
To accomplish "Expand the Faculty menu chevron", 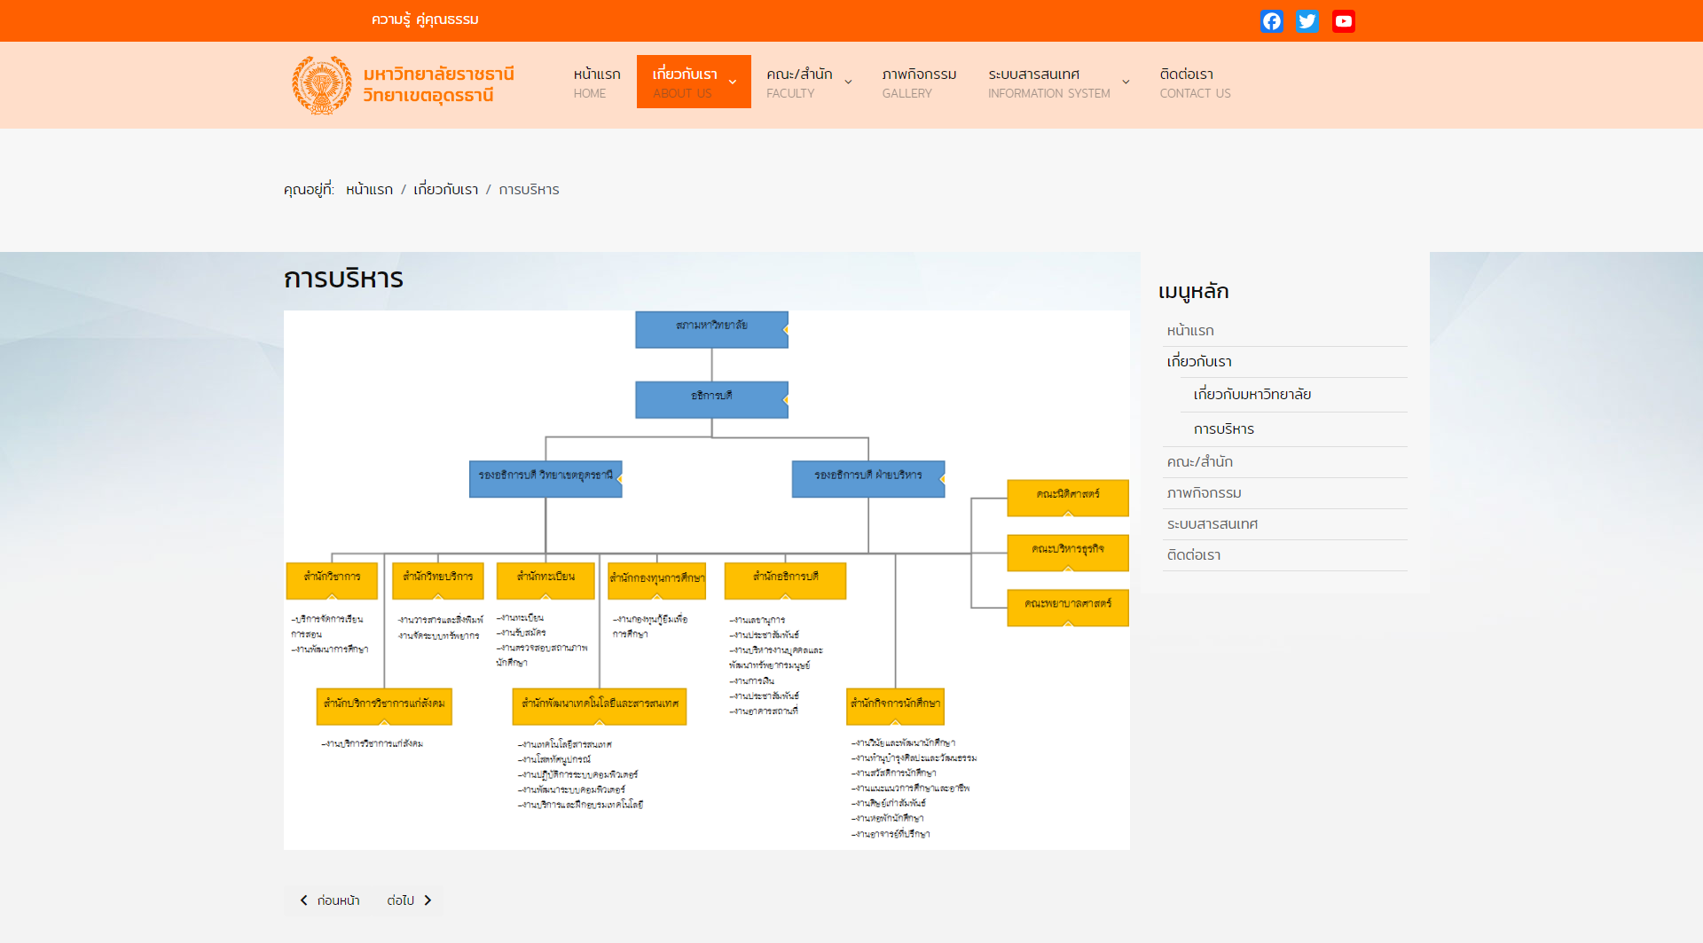I will click(848, 83).
